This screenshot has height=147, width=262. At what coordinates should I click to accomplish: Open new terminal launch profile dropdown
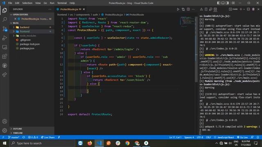click(244, 9)
